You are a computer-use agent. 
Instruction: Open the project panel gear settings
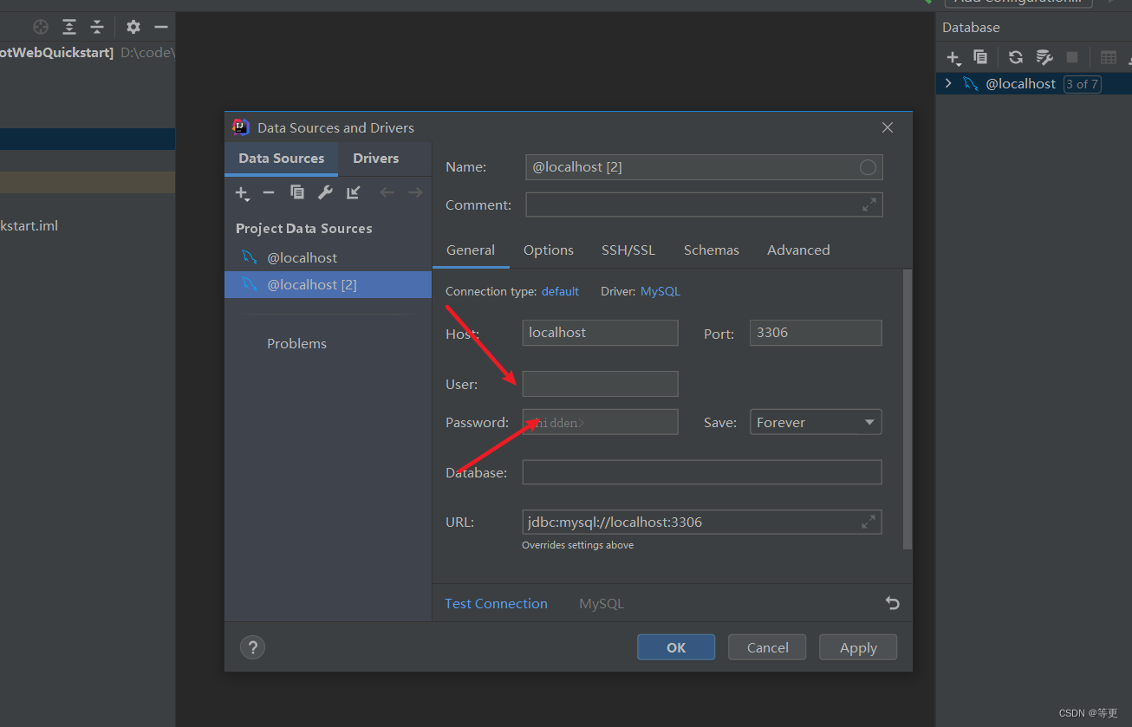133,27
